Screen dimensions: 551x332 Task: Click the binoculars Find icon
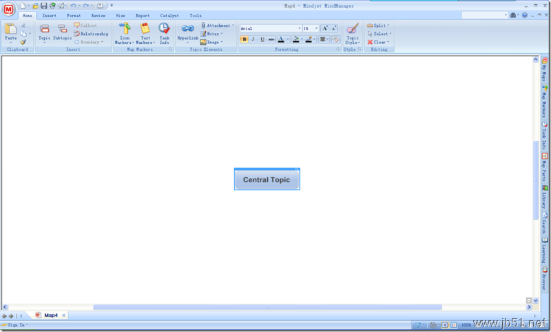pyautogui.click(x=513, y=15)
